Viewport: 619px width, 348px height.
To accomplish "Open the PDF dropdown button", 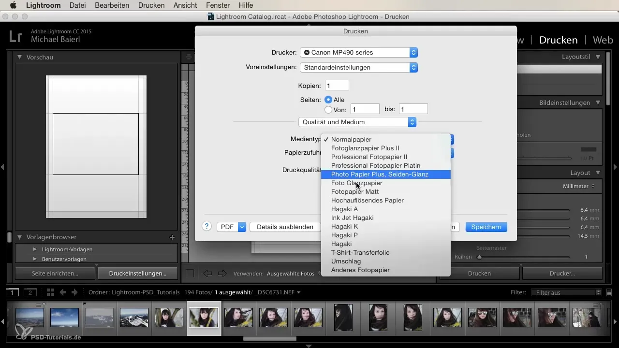I will (x=232, y=227).
